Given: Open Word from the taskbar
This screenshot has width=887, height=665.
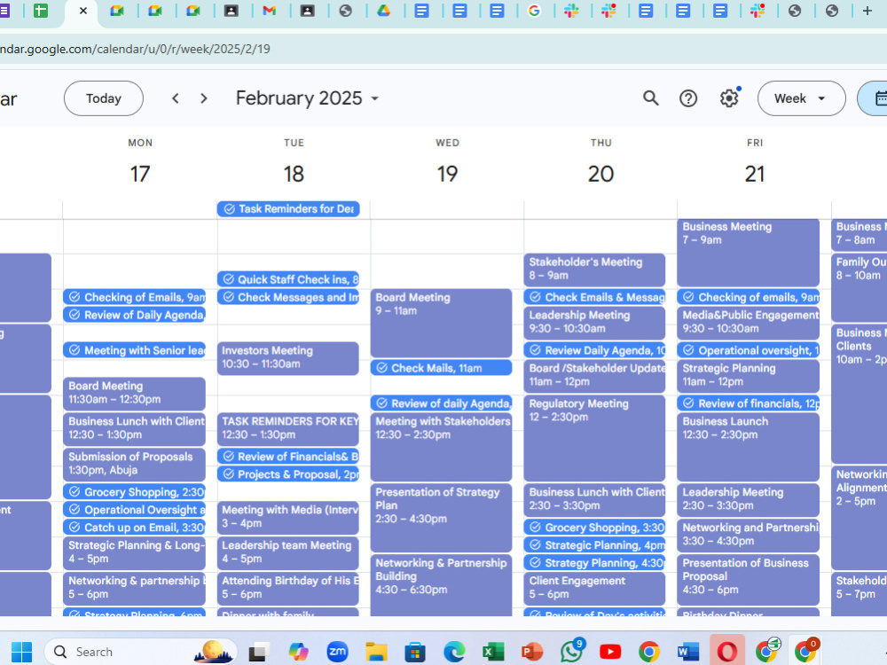Looking at the screenshot, I should pos(688,652).
